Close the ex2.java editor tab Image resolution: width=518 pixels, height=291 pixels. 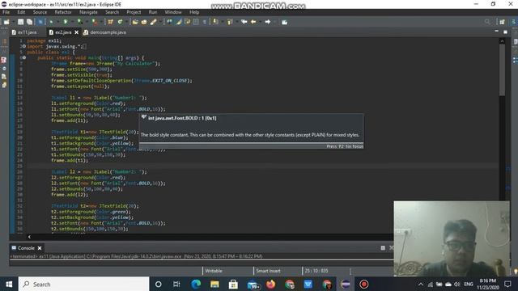77,32
